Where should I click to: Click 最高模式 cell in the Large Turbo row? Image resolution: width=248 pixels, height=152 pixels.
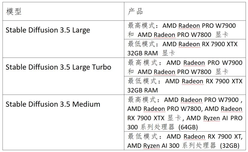tap(185, 67)
